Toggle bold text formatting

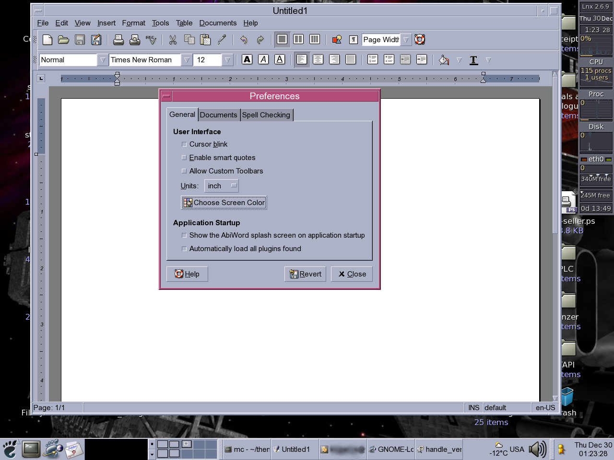pos(247,59)
